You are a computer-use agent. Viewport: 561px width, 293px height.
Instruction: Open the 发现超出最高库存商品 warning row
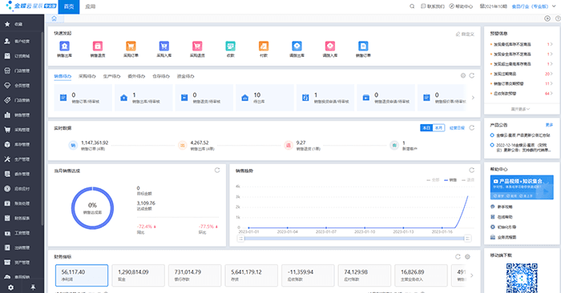point(521,64)
